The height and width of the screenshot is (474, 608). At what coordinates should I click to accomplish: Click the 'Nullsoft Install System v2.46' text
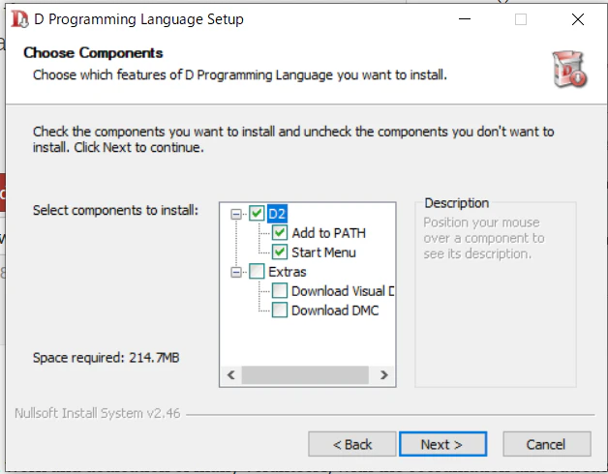pyautogui.click(x=98, y=413)
